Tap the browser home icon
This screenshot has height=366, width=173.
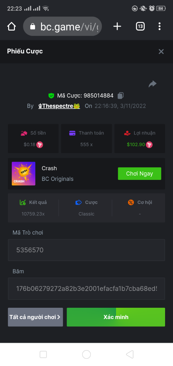coord(12,27)
